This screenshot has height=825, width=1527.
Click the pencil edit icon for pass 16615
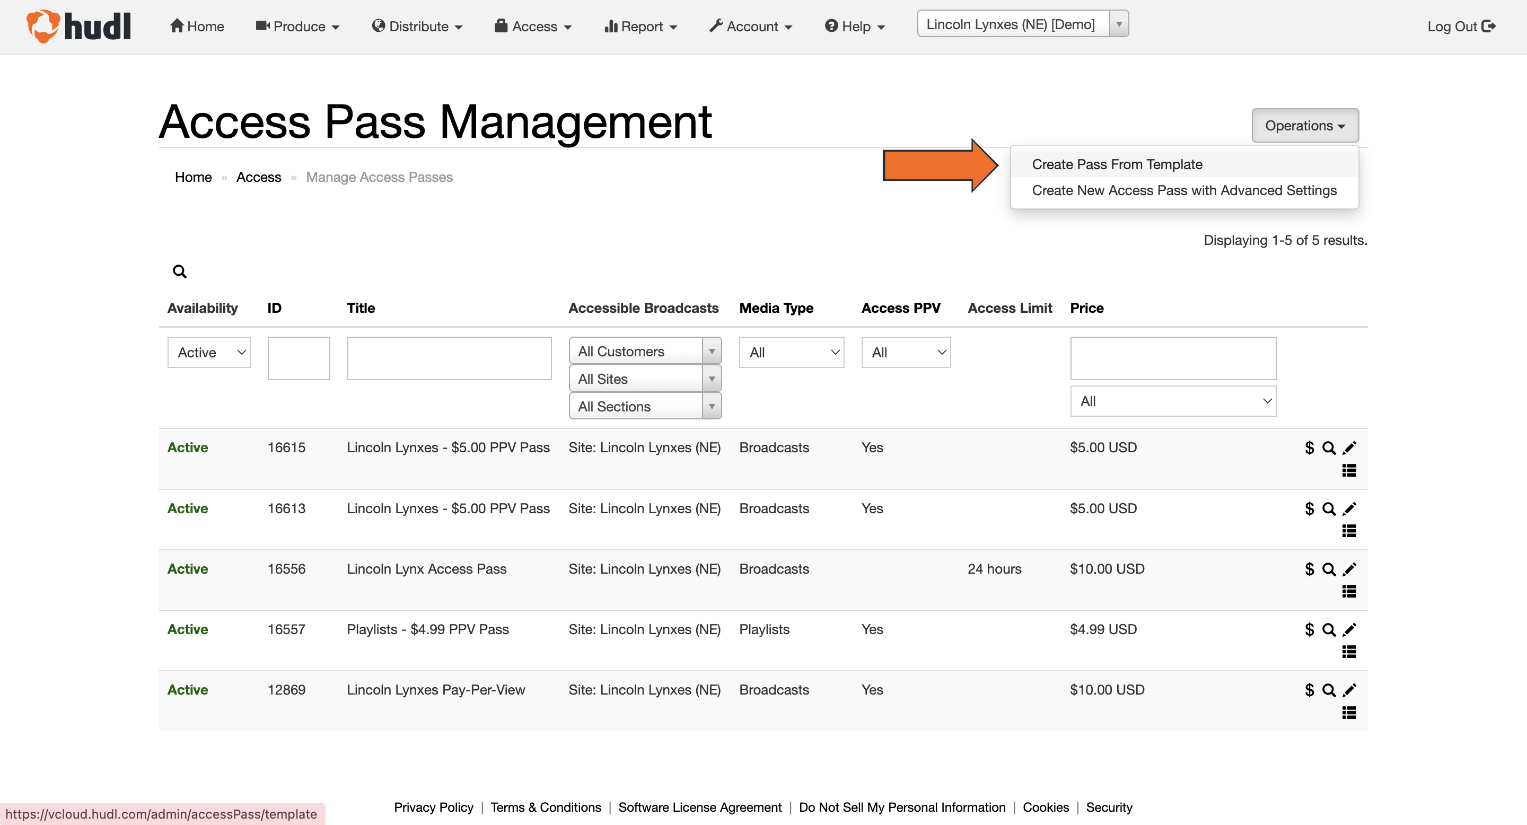tap(1349, 448)
